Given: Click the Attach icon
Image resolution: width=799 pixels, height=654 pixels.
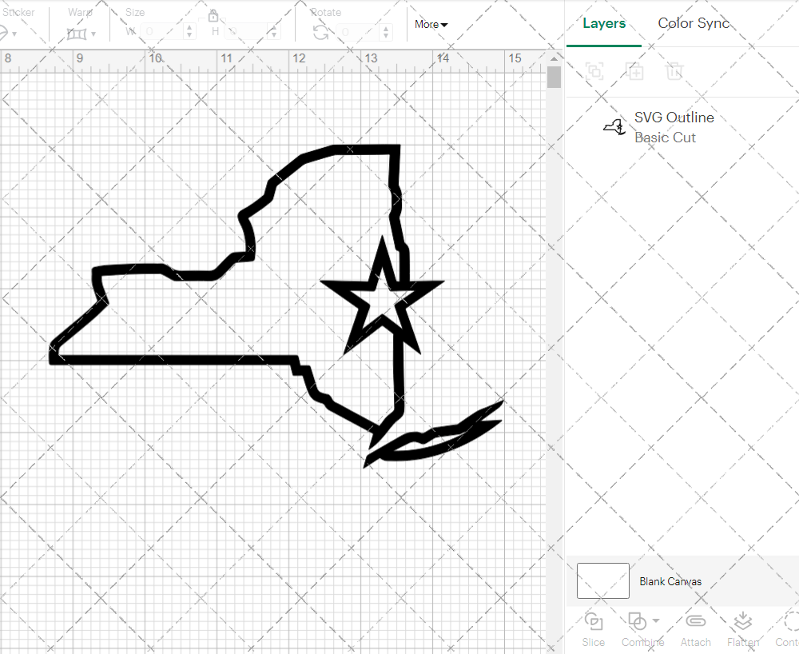Looking at the screenshot, I should click(x=695, y=622).
